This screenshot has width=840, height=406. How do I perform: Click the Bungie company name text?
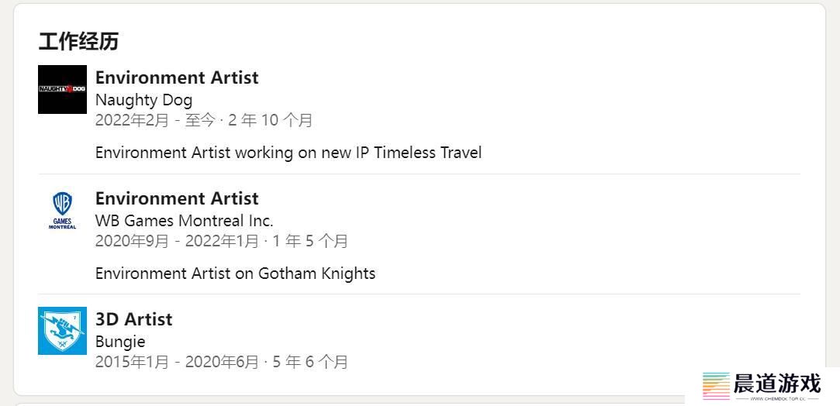[120, 342]
